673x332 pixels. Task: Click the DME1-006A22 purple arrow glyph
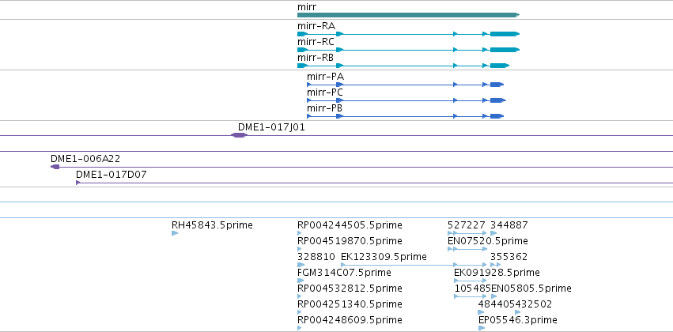tap(55, 167)
